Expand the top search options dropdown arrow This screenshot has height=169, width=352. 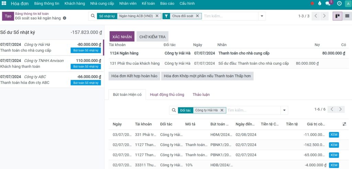(x=262, y=16)
